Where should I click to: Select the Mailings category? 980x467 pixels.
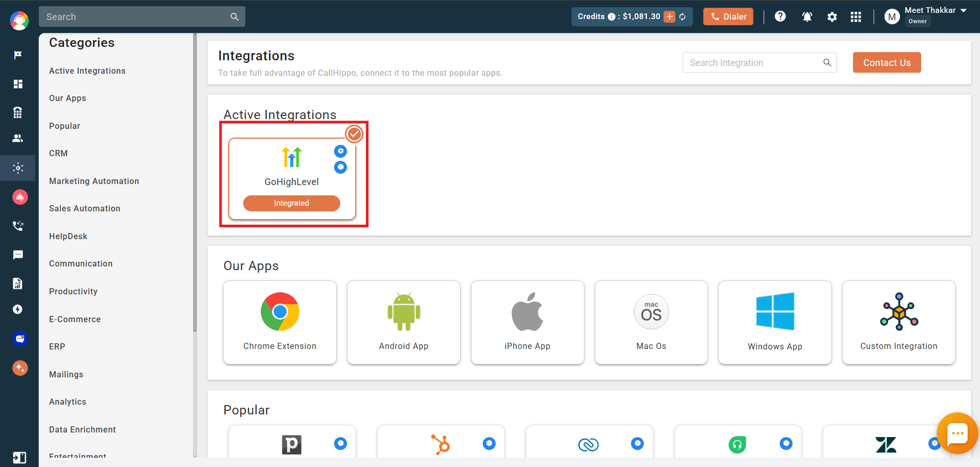[66, 374]
